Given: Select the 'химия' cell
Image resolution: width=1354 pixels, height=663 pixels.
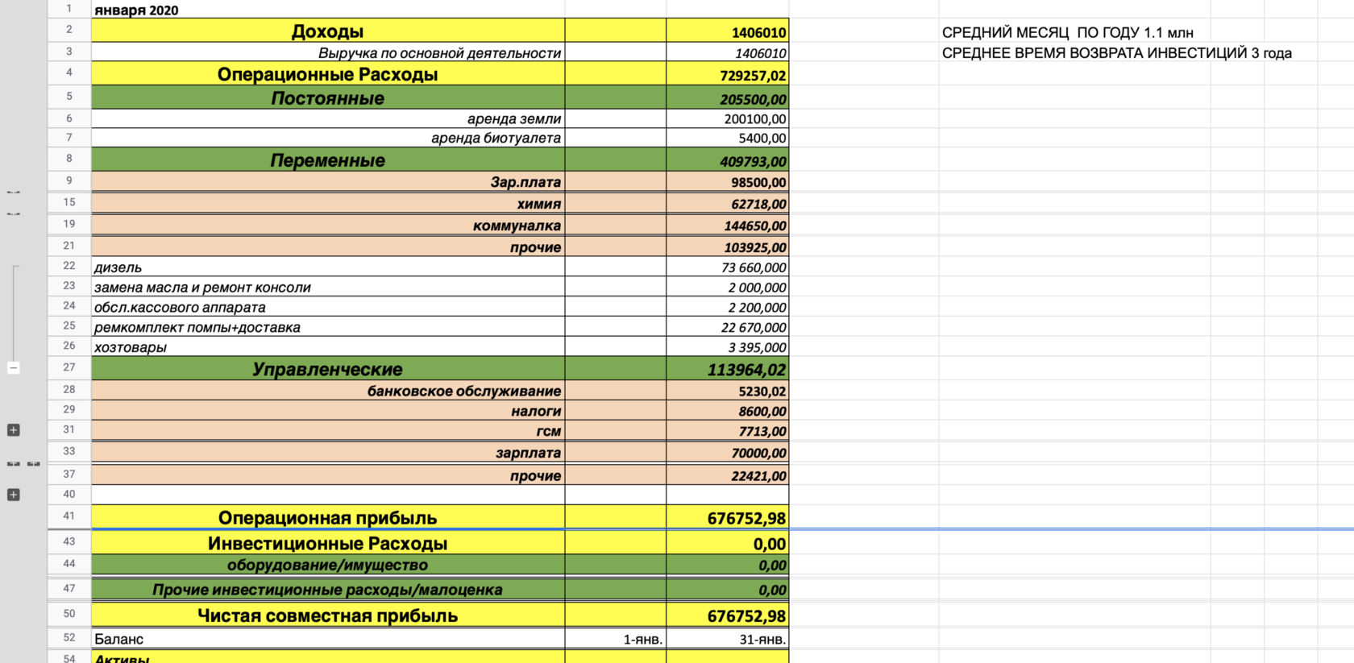Looking at the screenshot, I should pyautogui.click(x=328, y=203).
